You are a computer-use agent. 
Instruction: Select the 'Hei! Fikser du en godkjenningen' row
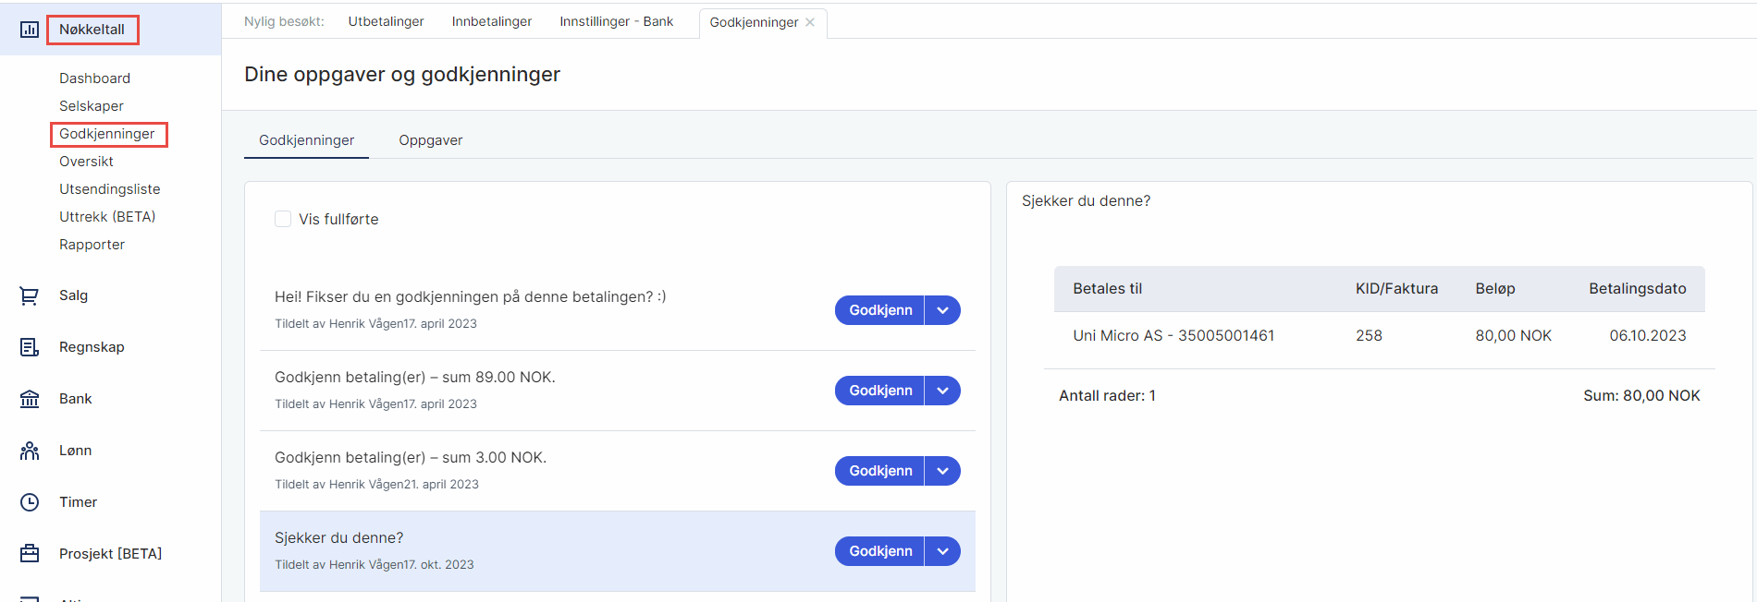pyautogui.click(x=618, y=310)
